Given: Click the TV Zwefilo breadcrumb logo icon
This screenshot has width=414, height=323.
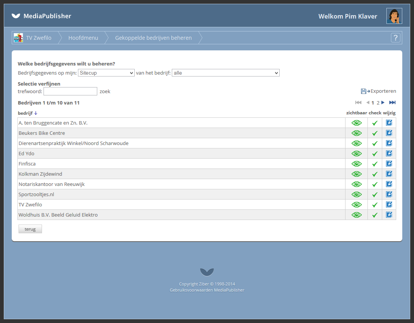Looking at the screenshot, I should (x=18, y=38).
